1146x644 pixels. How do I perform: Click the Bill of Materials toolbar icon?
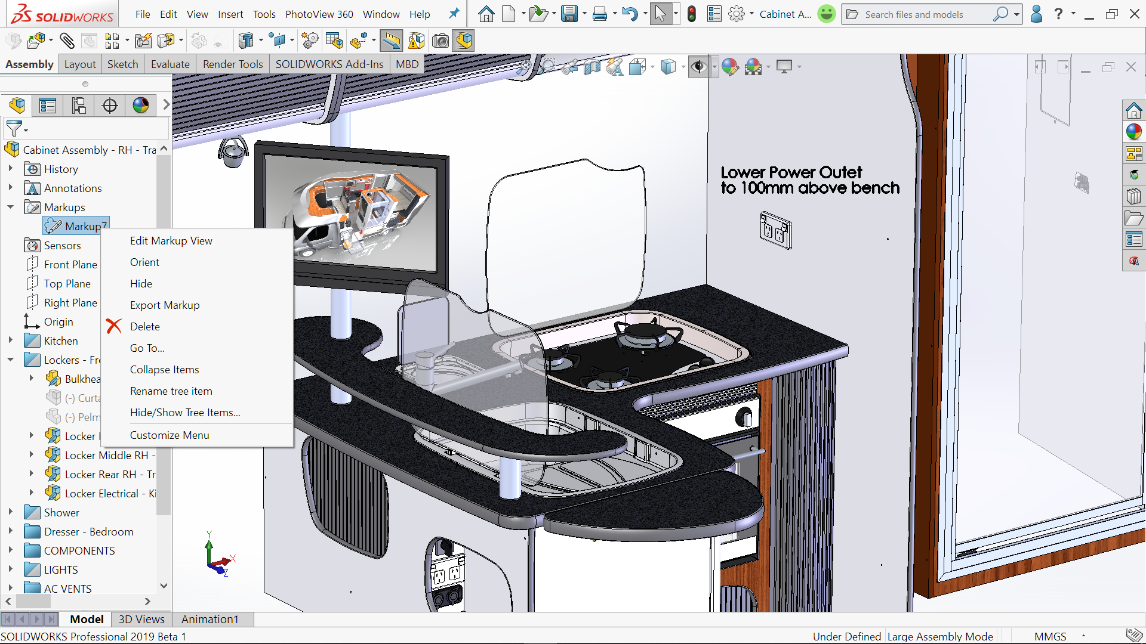tap(334, 41)
